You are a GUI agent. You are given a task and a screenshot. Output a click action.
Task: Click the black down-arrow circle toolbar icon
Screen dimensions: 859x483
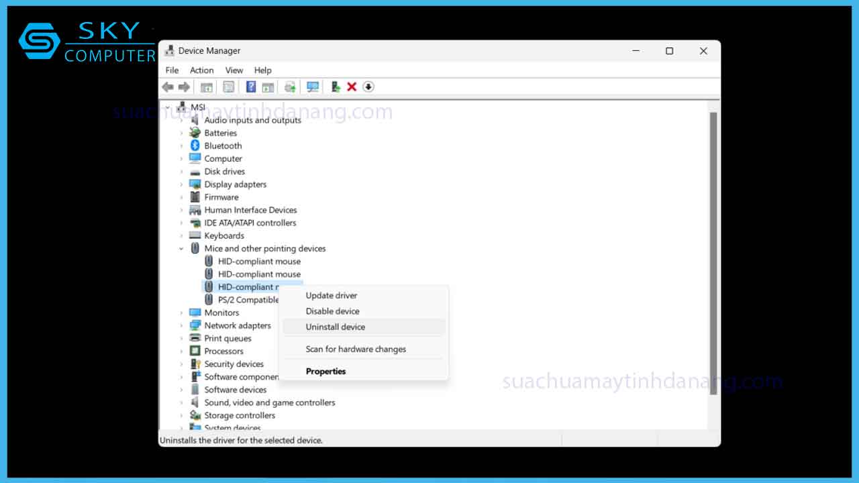point(368,87)
